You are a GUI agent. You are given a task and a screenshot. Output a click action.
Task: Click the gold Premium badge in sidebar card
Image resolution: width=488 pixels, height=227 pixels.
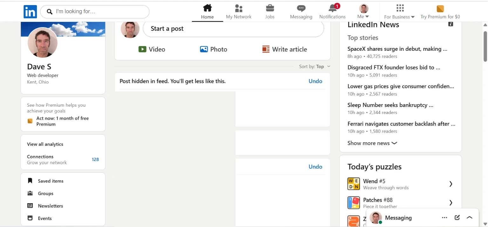point(30,121)
